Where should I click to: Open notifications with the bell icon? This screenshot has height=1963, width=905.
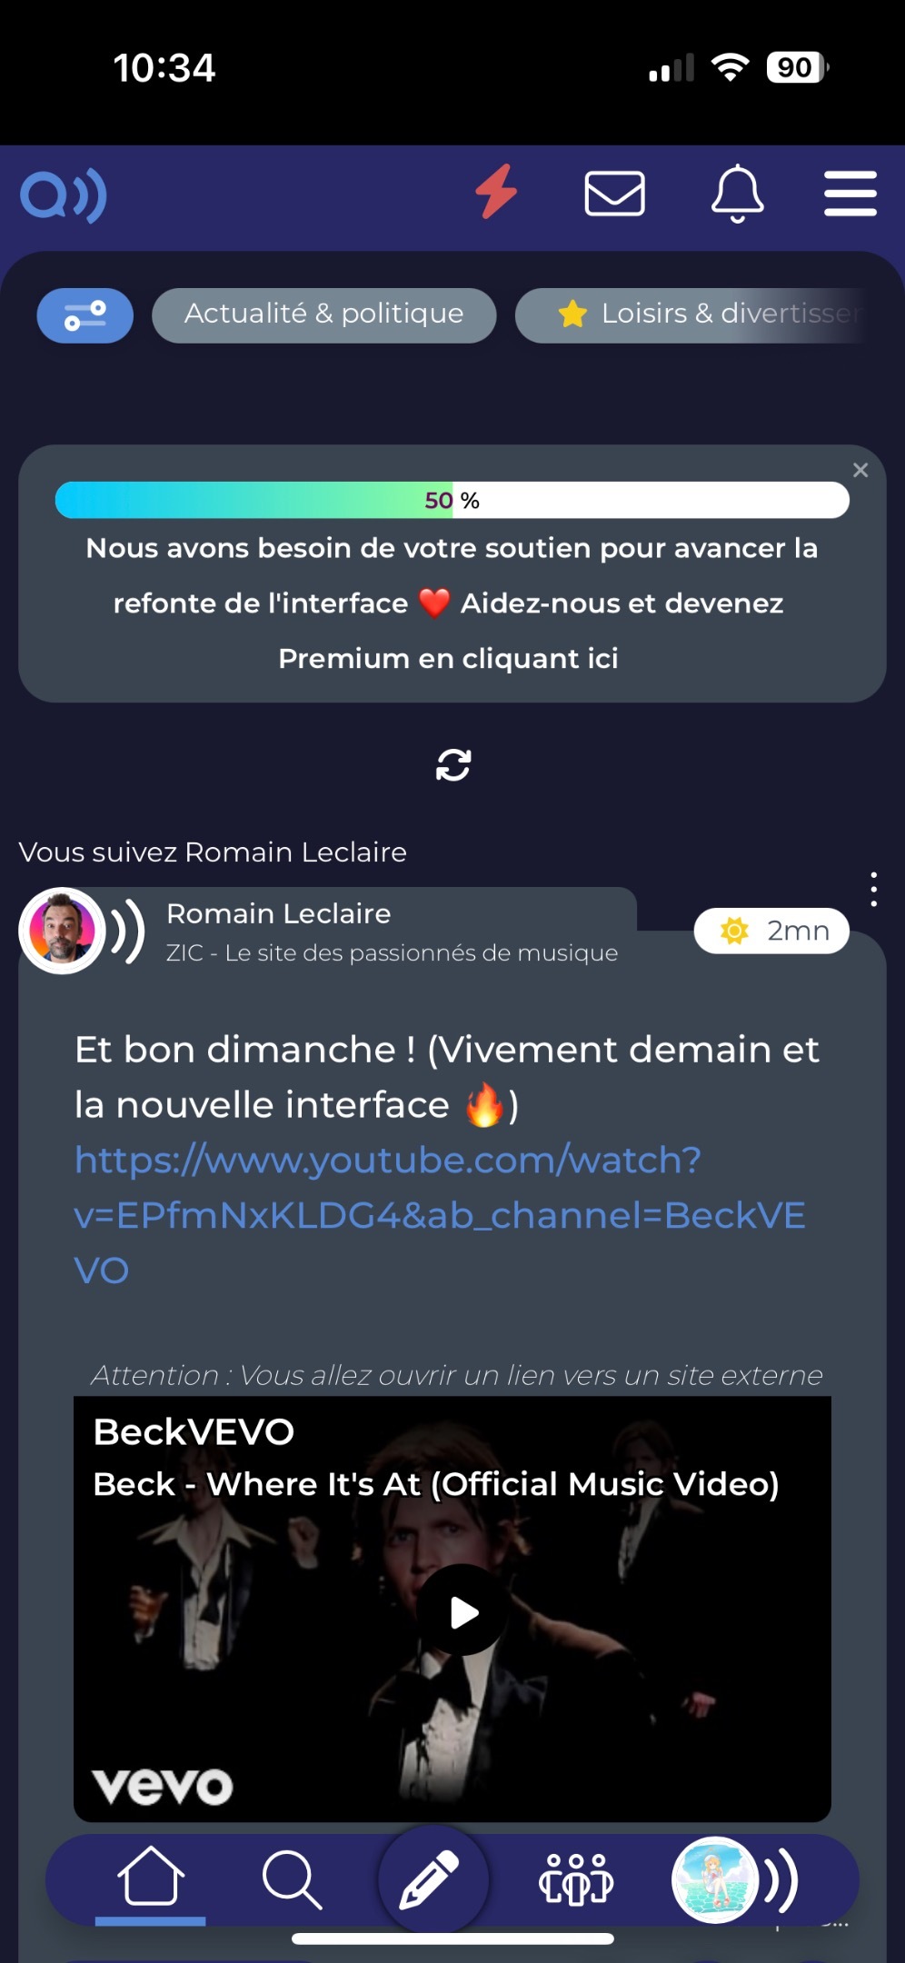pos(737,194)
